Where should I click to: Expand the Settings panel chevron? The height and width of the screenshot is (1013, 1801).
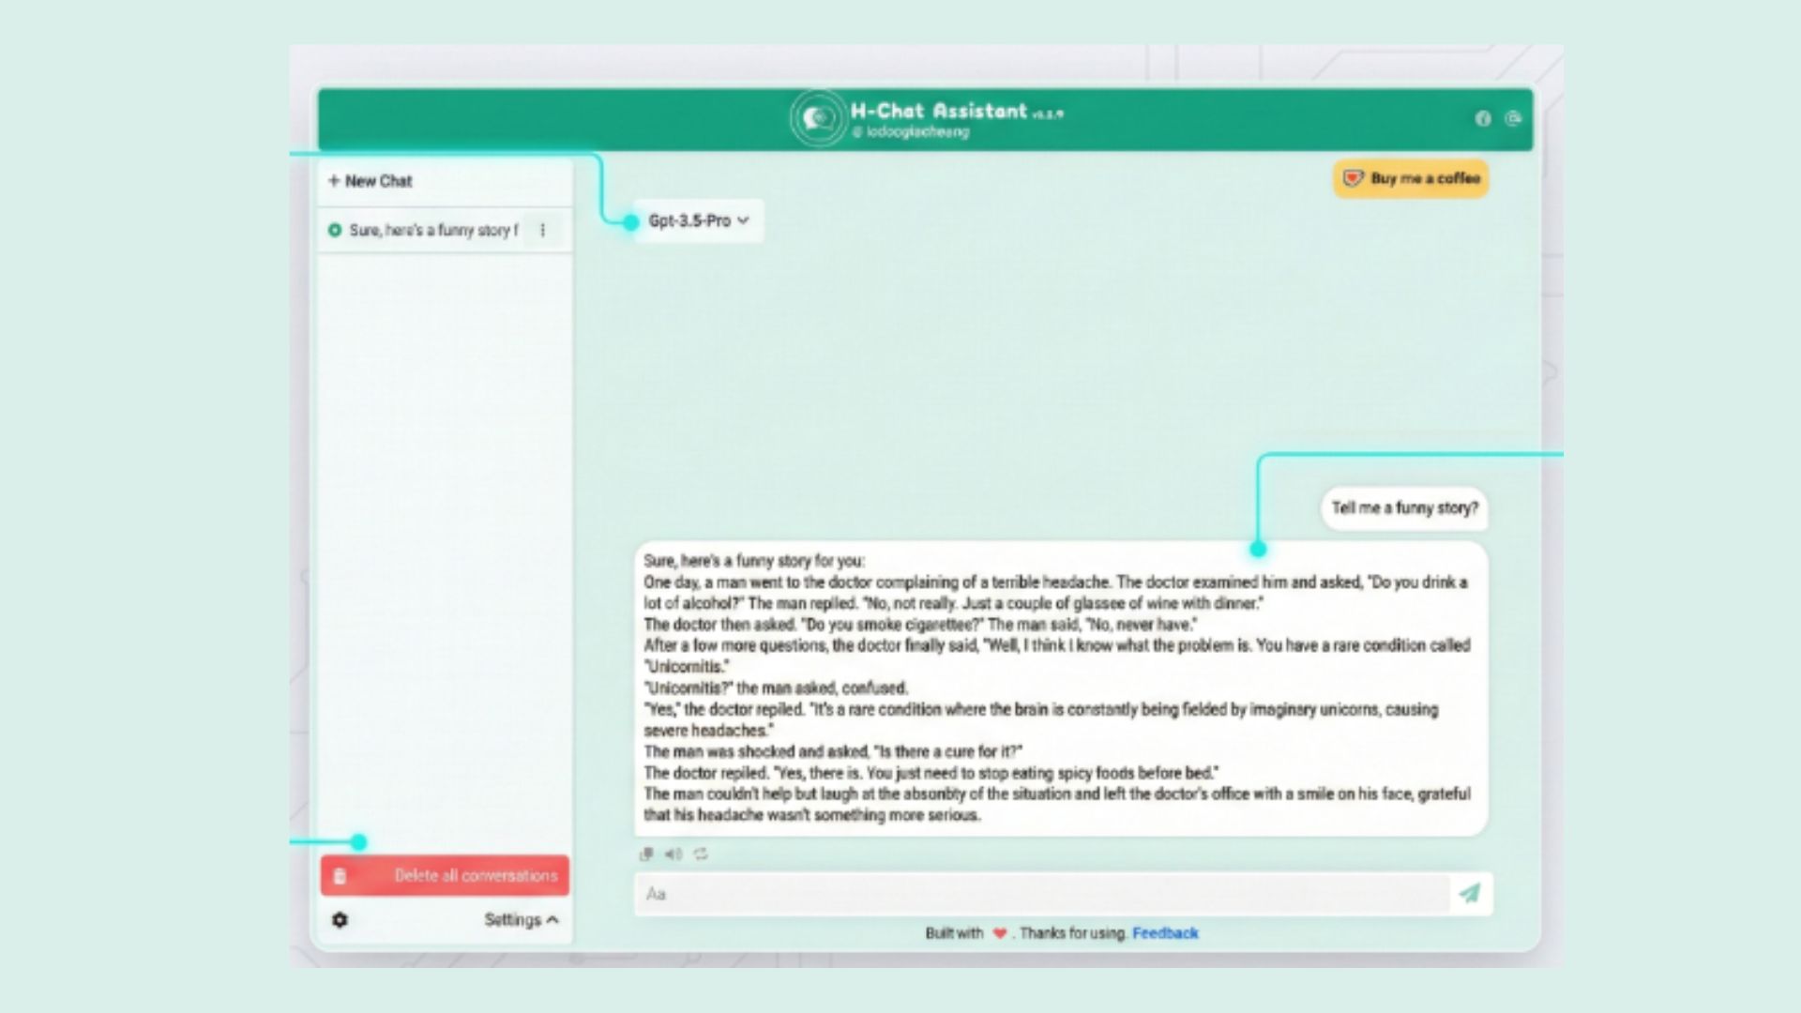552,920
